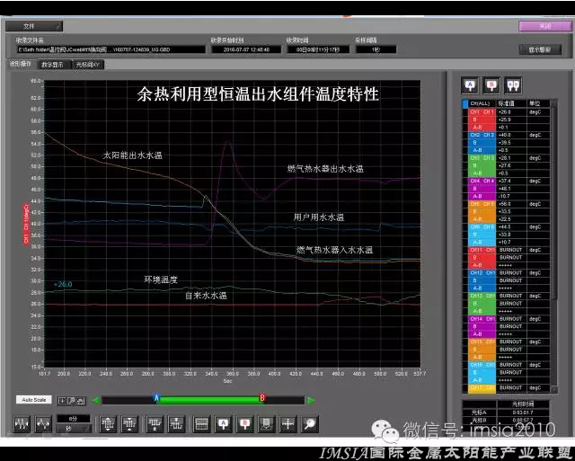The height and width of the screenshot is (461, 575).
Task: Open the time unit dropdown showing 秒
Action: point(70,428)
